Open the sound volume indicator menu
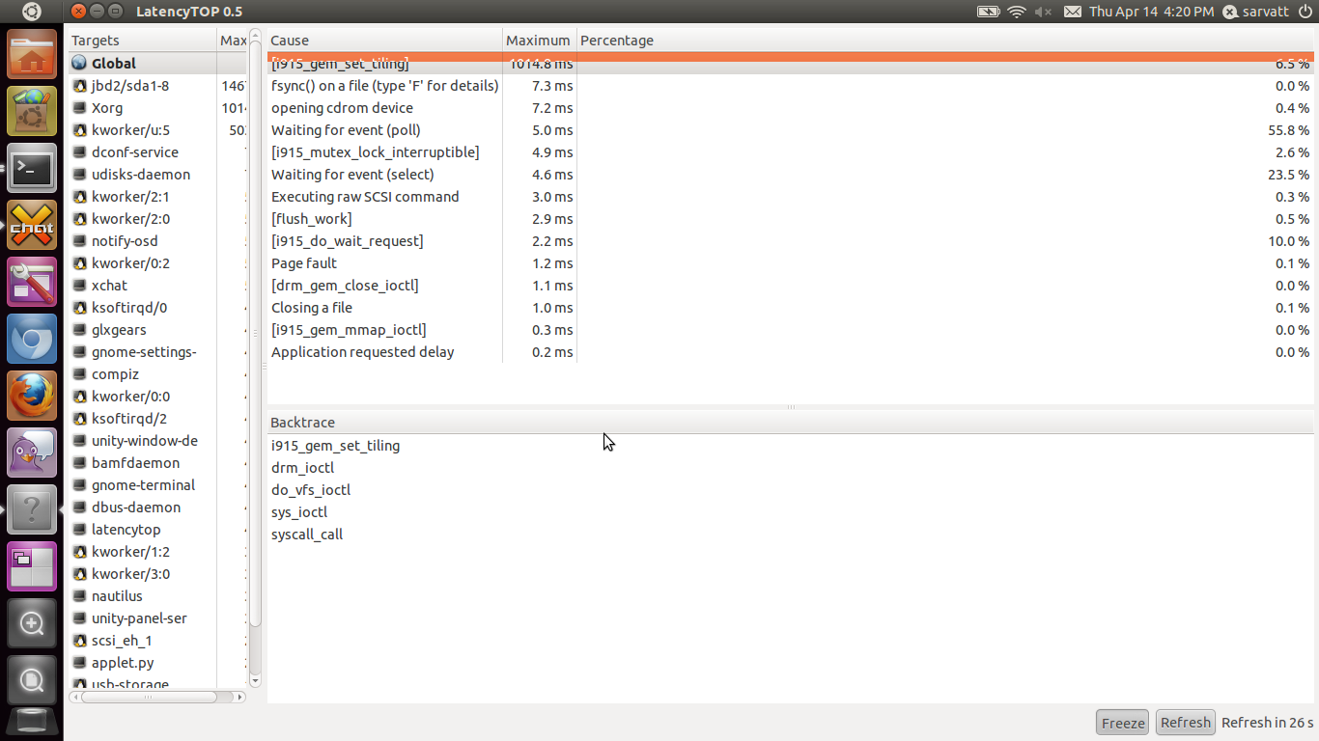This screenshot has height=741, width=1319. (x=1043, y=12)
